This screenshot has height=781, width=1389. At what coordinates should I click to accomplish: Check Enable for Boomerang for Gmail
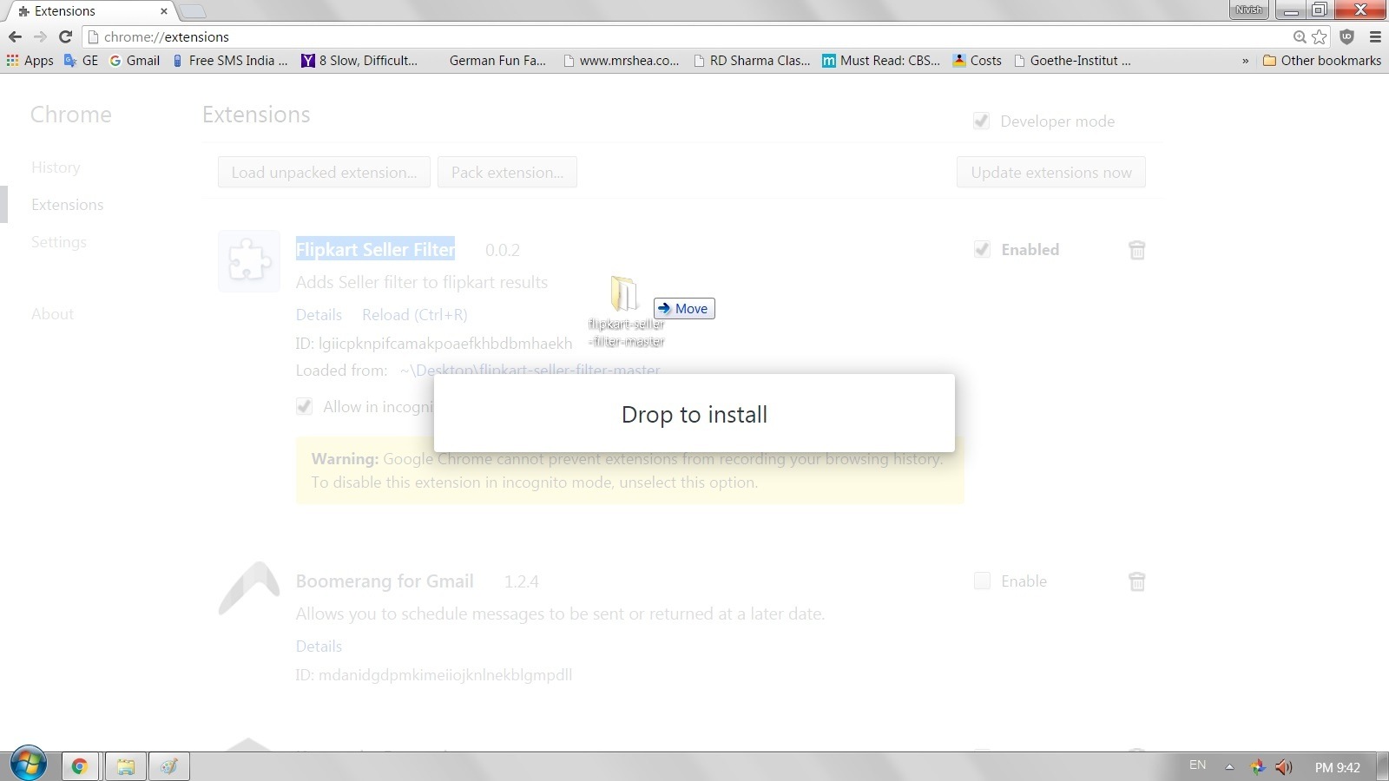(x=982, y=581)
